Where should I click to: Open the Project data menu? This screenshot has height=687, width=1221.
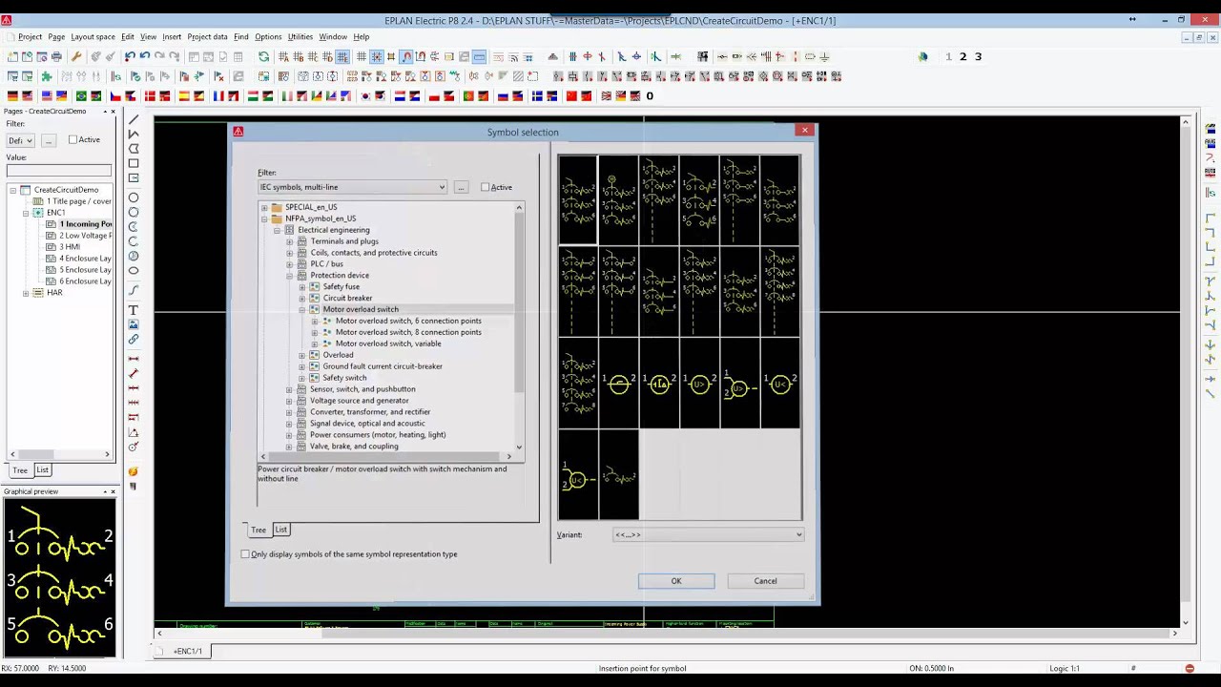point(207,37)
